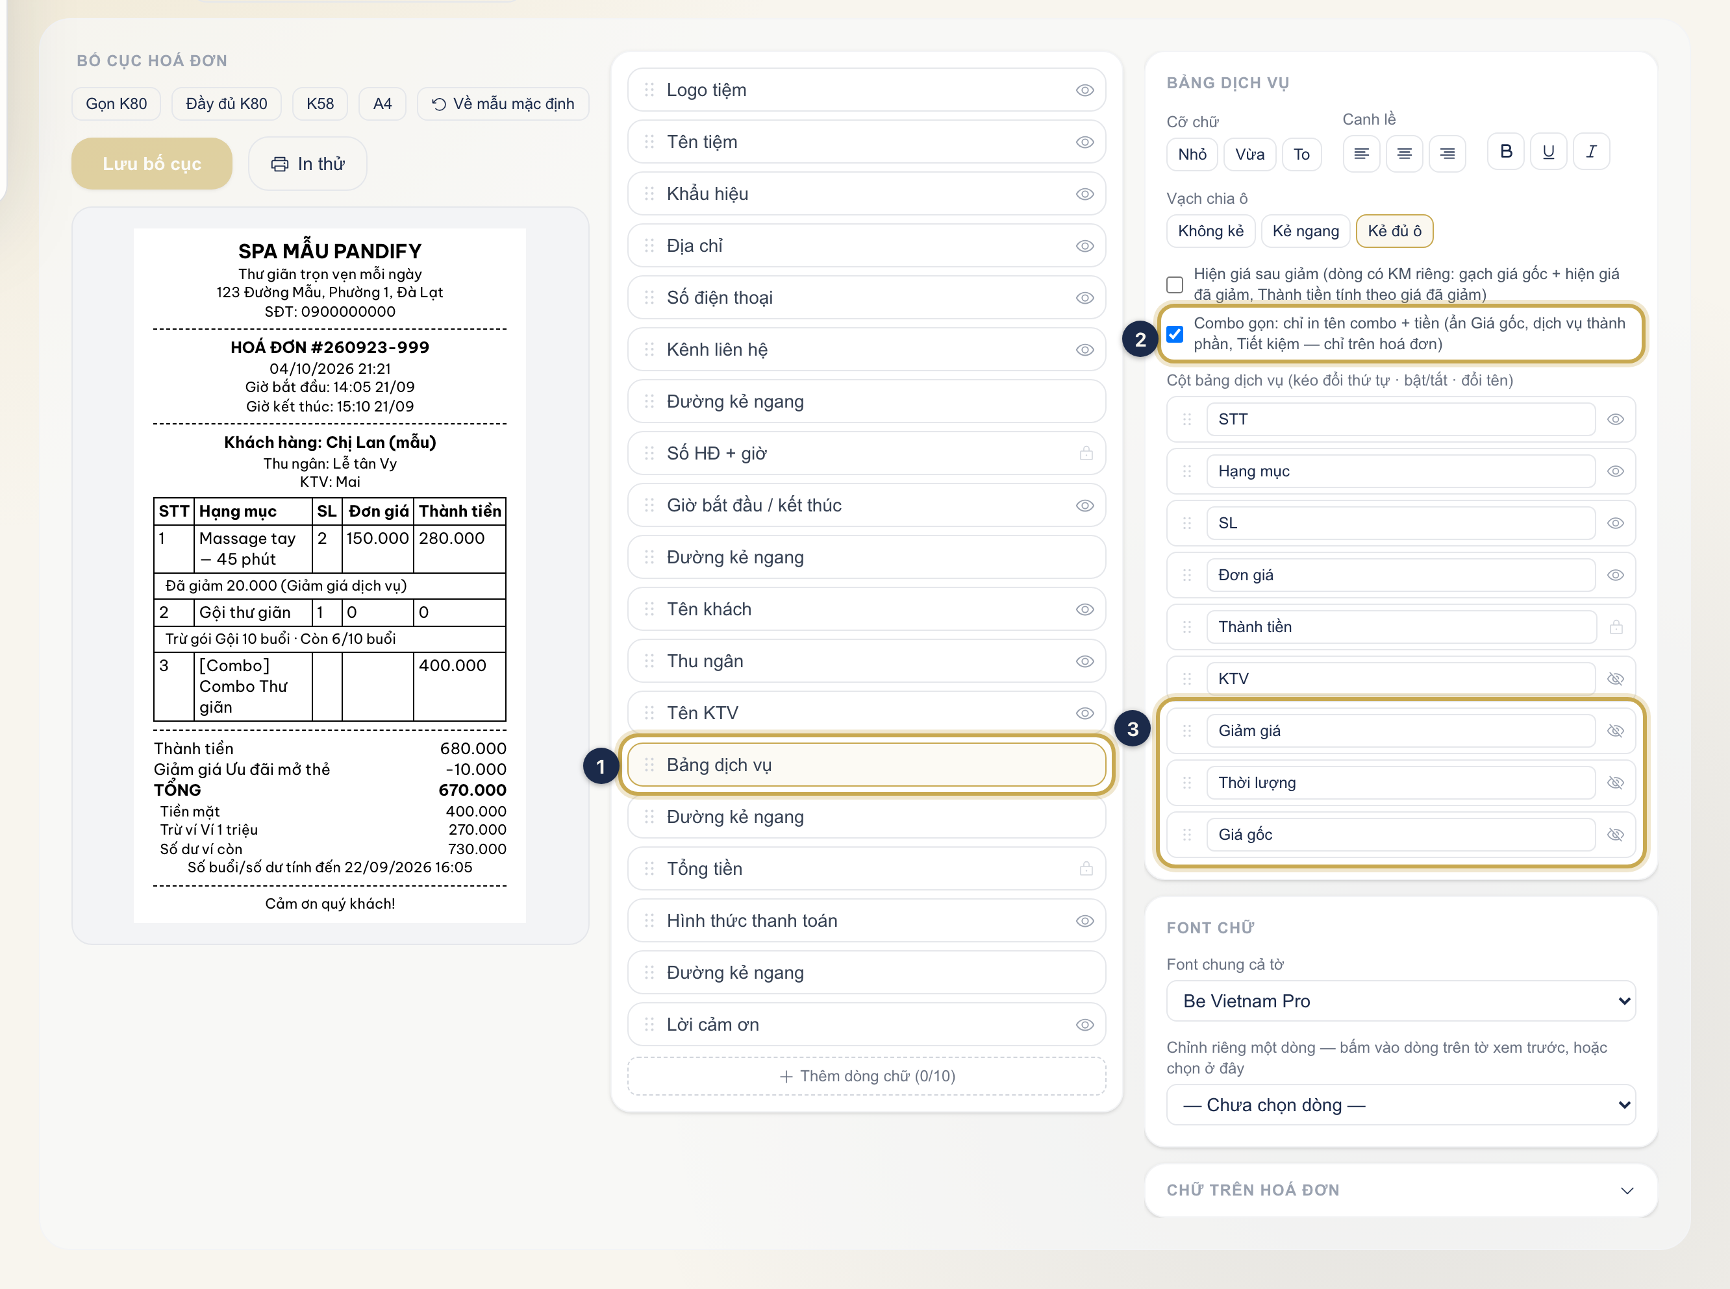Select the Đầy đủ K80 layout preset

pyautogui.click(x=227, y=104)
